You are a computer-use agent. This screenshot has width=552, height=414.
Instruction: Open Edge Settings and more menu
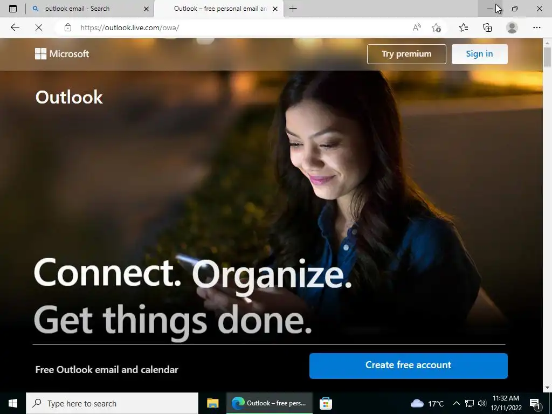[536, 27]
